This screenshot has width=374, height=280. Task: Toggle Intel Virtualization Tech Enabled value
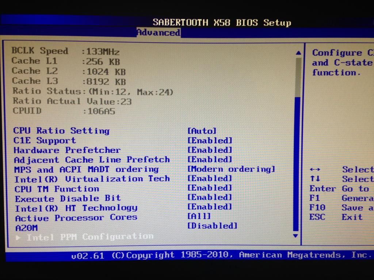210,178
